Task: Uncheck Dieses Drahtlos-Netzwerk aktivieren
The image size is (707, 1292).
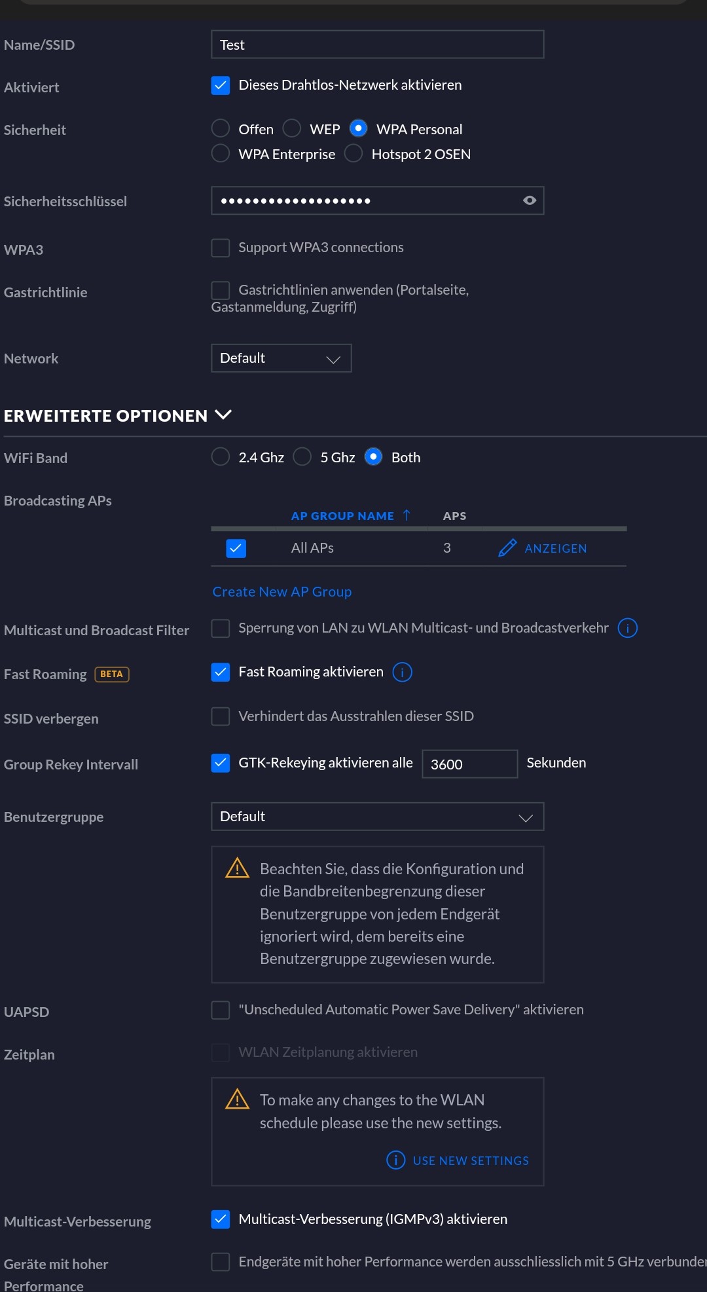Action: [x=221, y=85]
